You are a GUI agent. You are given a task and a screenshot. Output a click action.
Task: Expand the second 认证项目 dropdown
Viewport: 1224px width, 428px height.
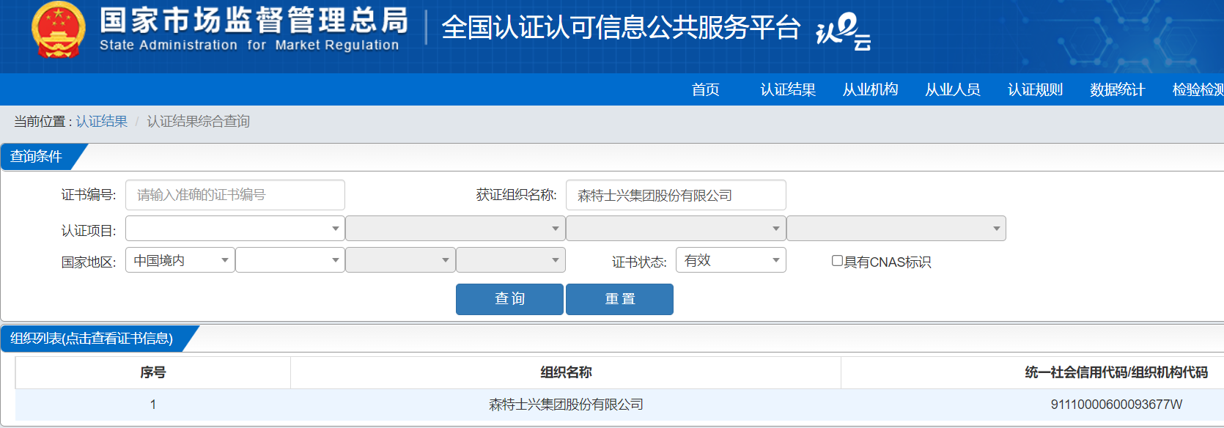tap(455, 229)
